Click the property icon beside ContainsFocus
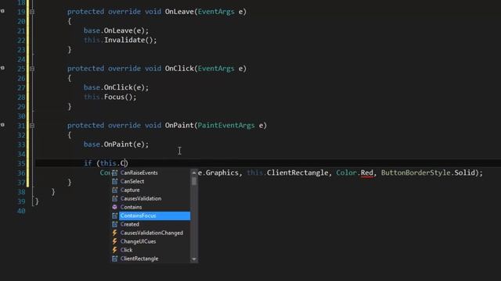The height and width of the screenshot is (281, 501). (115, 215)
